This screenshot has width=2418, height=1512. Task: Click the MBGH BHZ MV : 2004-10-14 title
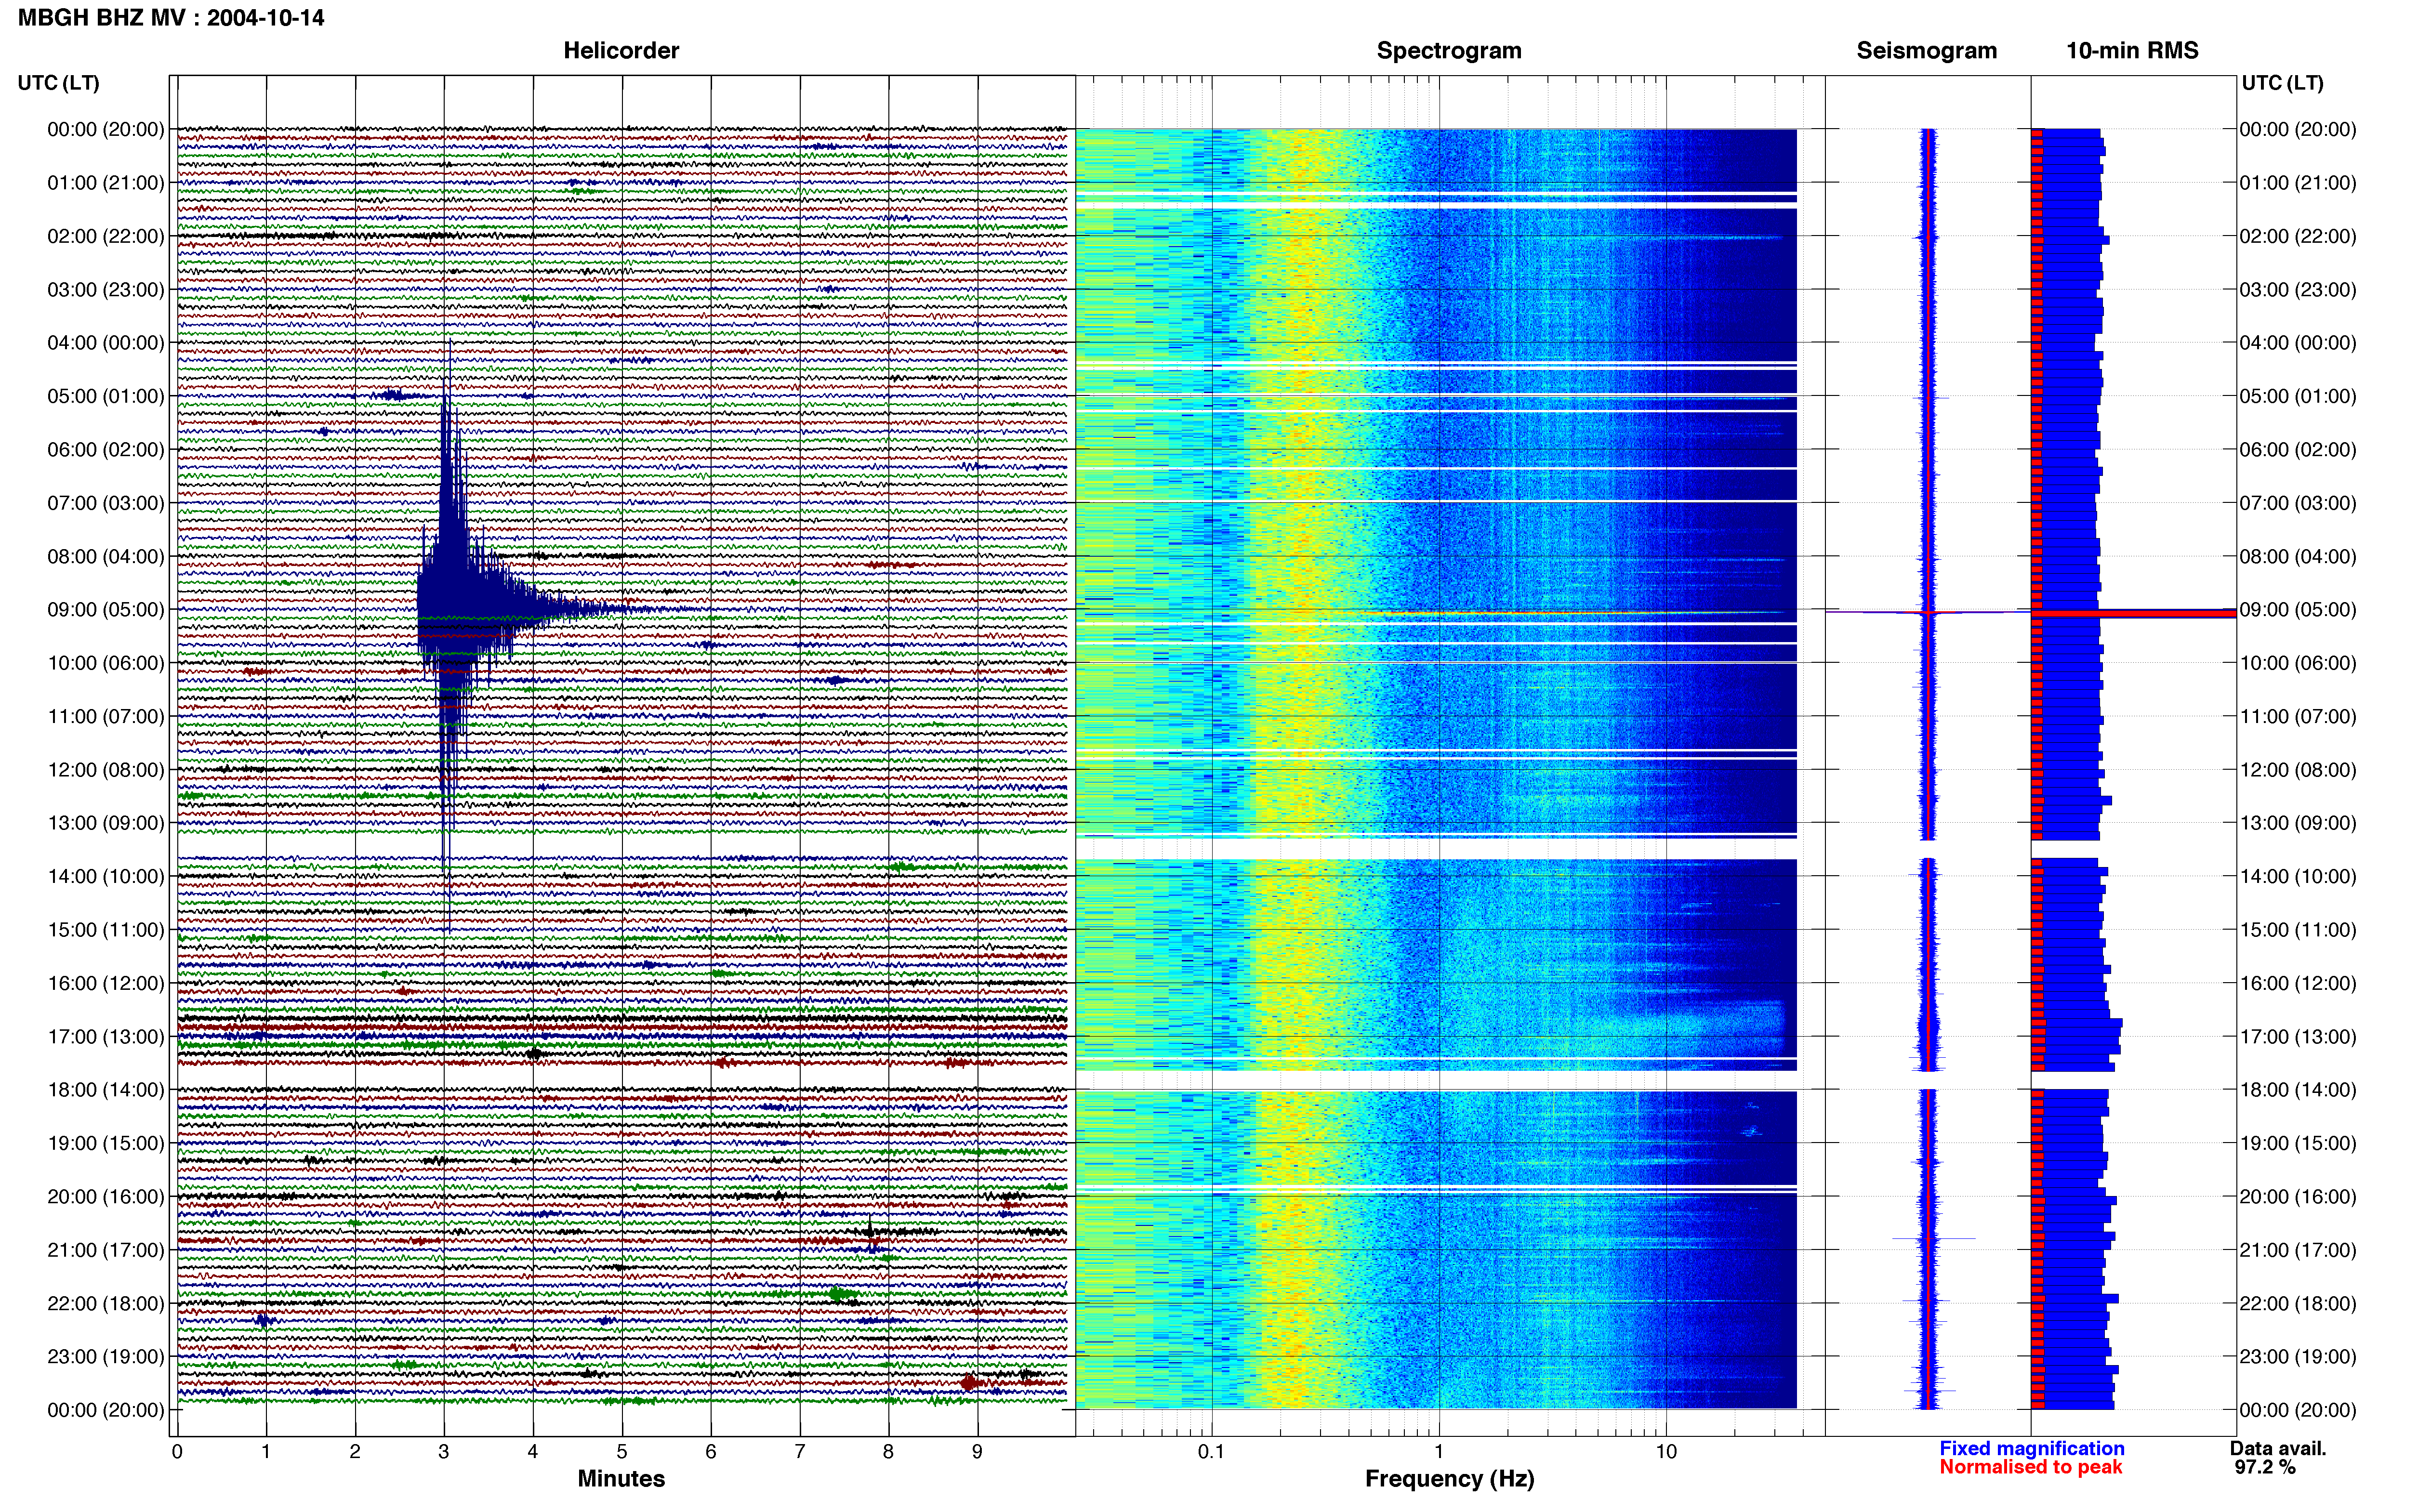pos(171,18)
